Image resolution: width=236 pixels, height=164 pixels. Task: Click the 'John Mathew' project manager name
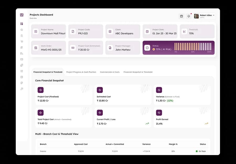(123, 50)
